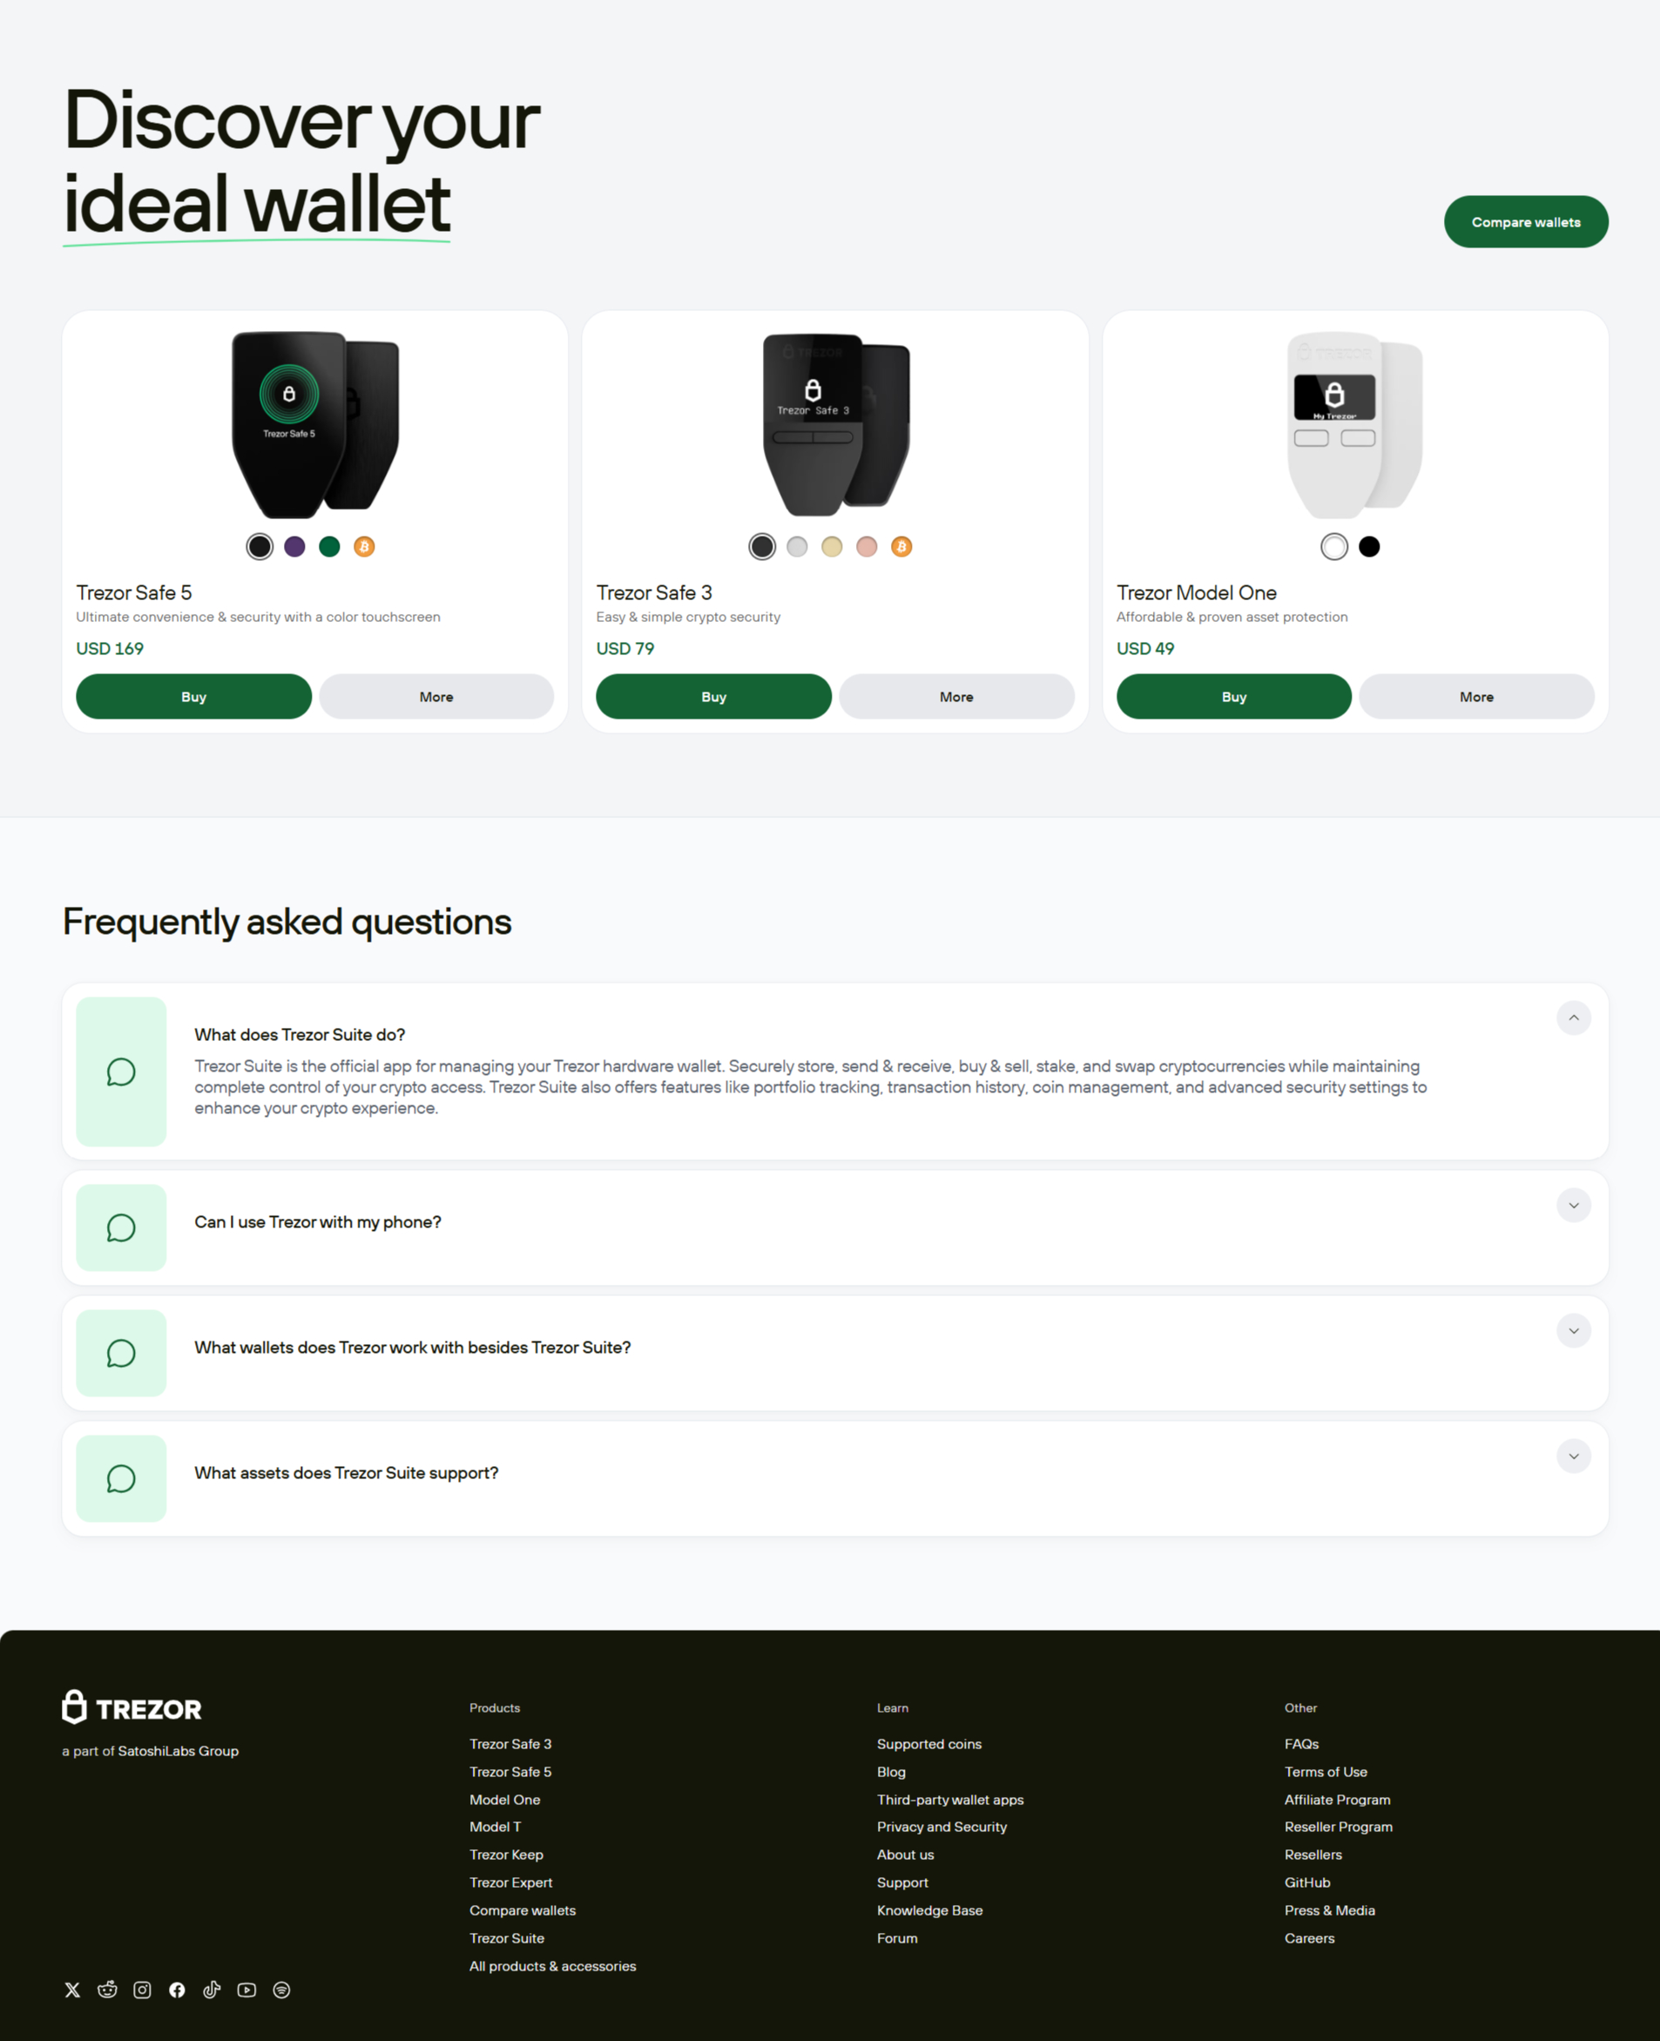
Task: Open Trezor's X (Twitter) profile icon
Action: [72, 1990]
